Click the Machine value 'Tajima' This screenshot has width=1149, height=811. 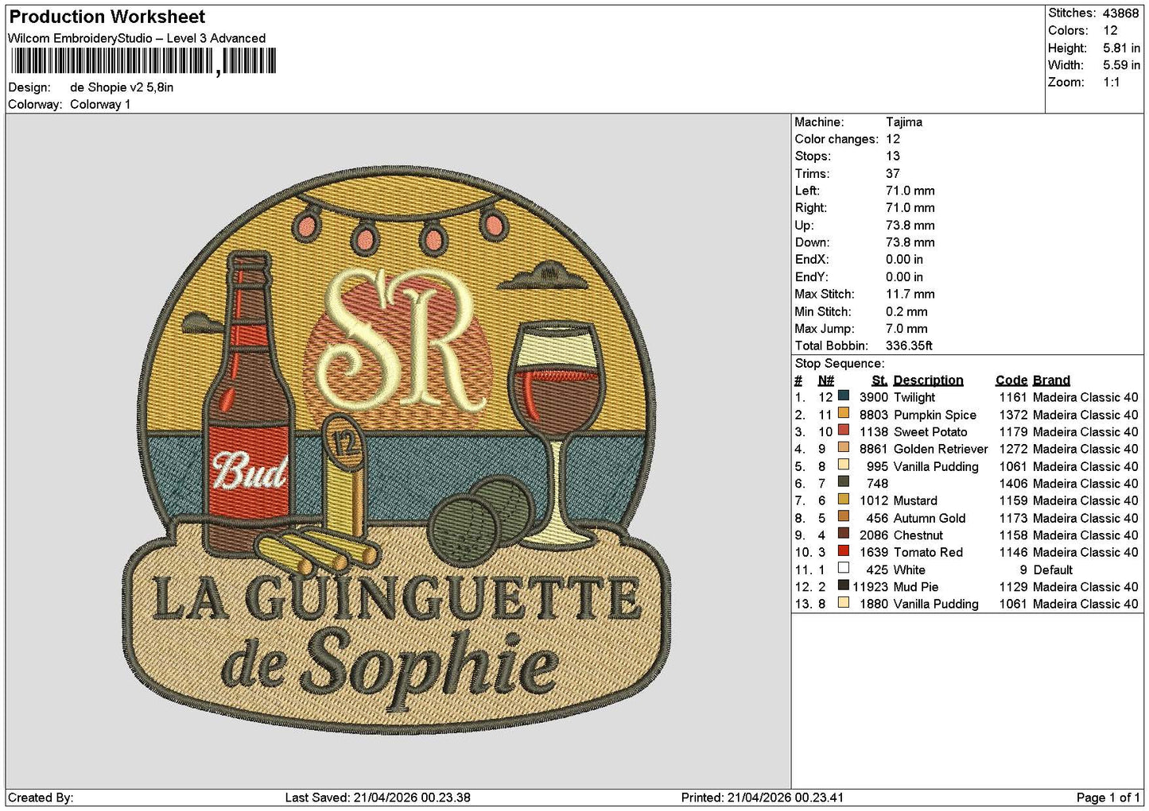coord(904,122)
